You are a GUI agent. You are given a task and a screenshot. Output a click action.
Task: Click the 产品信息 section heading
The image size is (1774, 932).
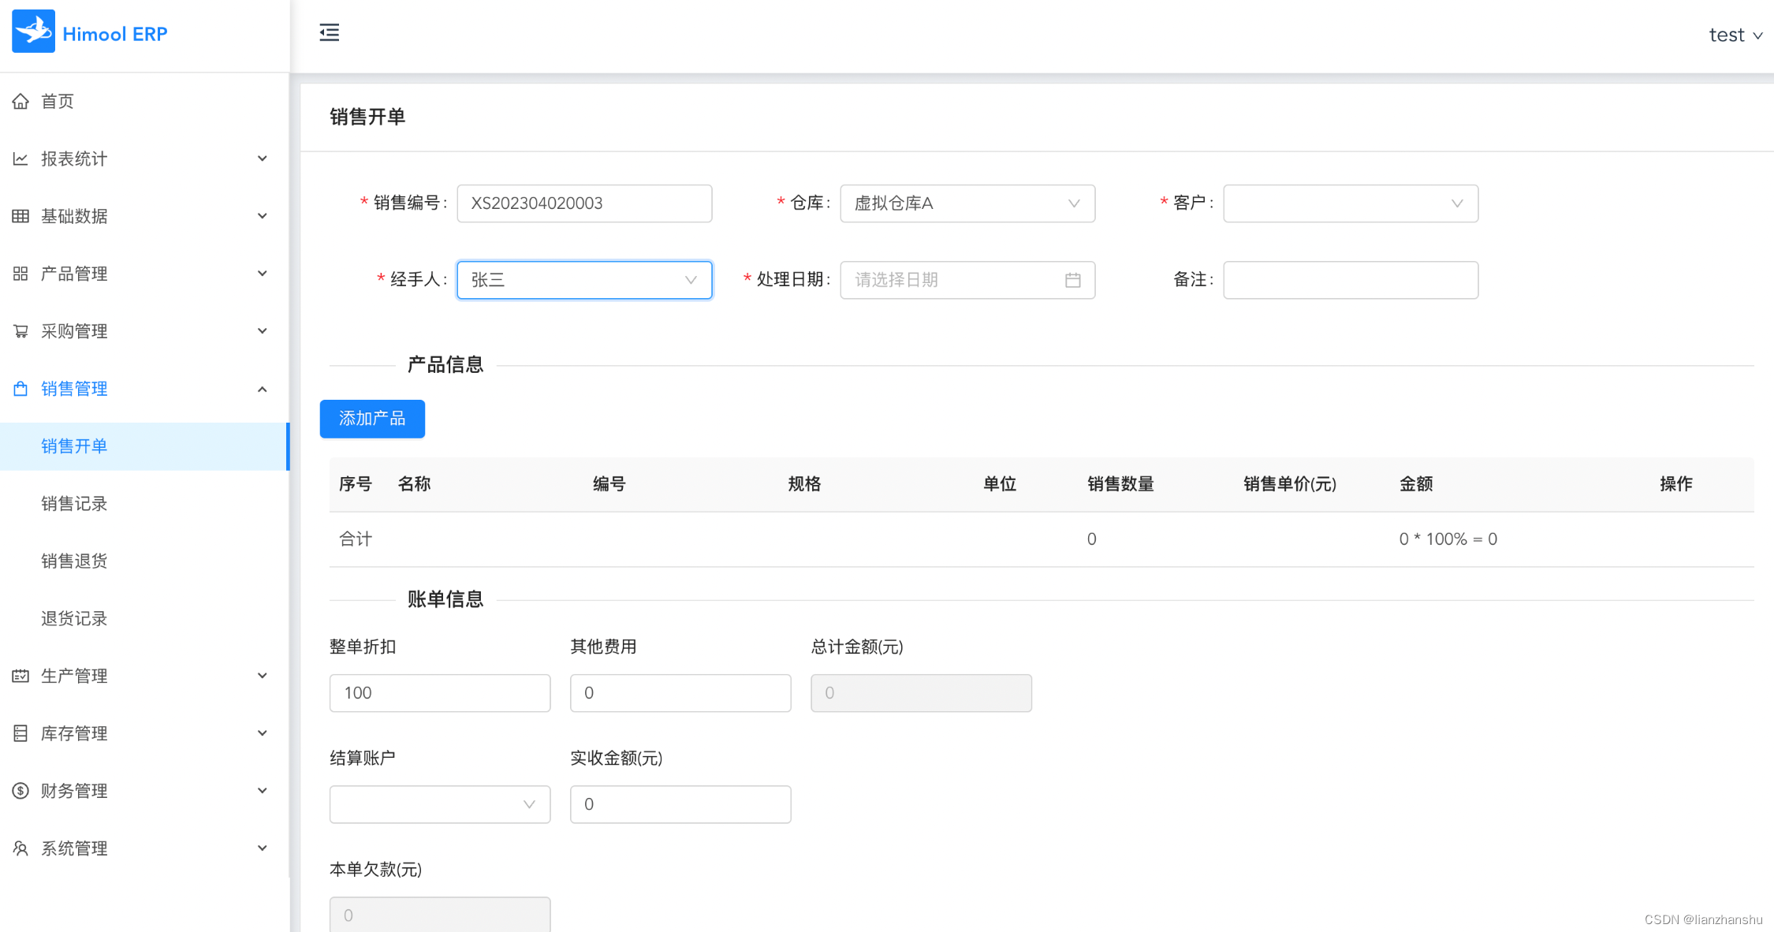(x=445, y=365)
